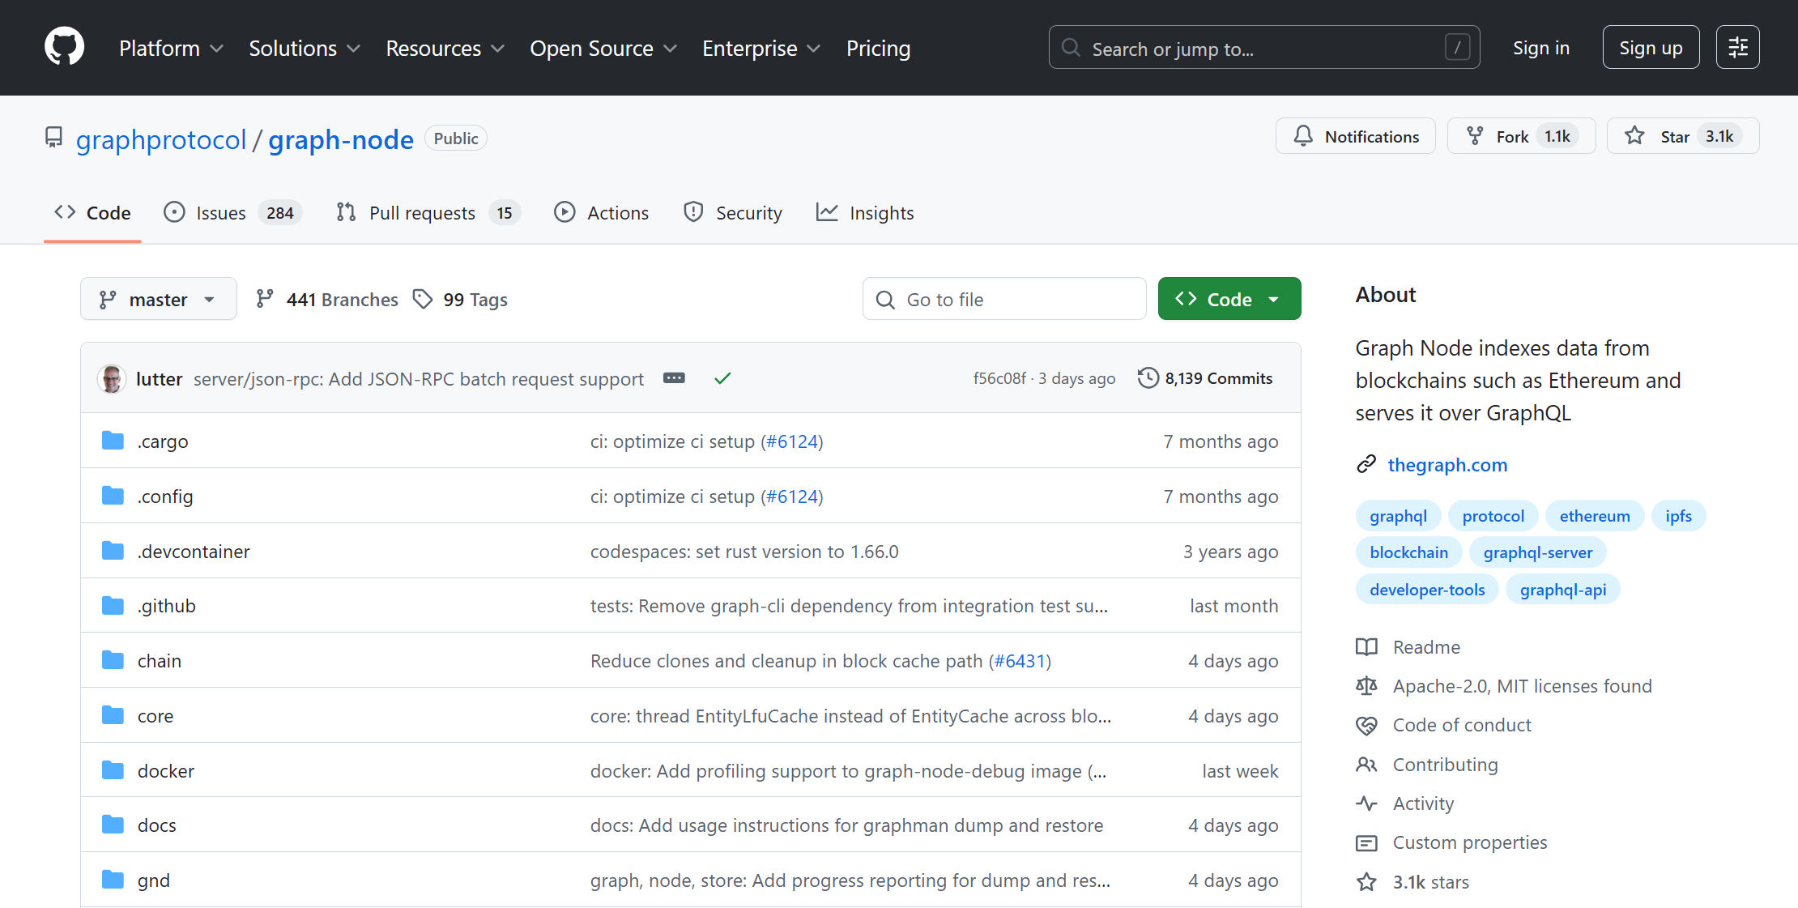Expand the green Code dropdown button
This screenshot has height=908, width=1798.
1229,300
